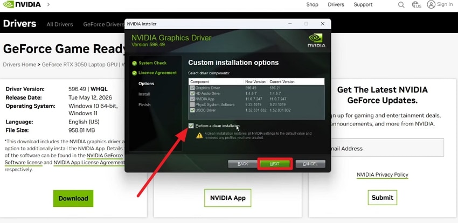Click the green NEXT button
The width and height of the screenshot is (458, 223).
coord(275,164)
